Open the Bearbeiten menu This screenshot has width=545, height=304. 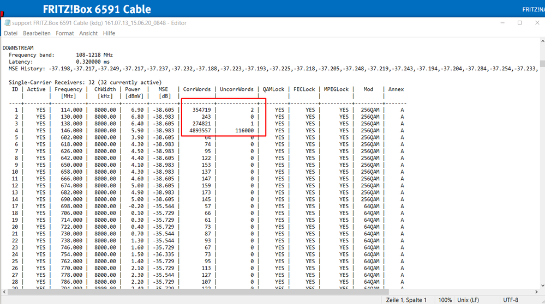click(x=37, y=33)
